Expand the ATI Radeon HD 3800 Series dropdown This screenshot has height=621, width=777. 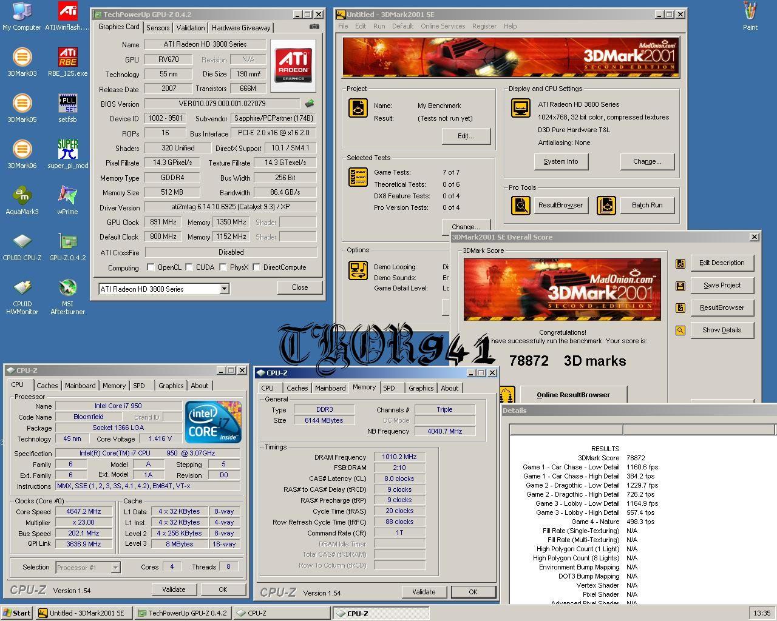point(224,289)
